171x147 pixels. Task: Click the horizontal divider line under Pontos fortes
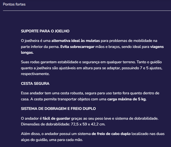click(x=87, y=11)
